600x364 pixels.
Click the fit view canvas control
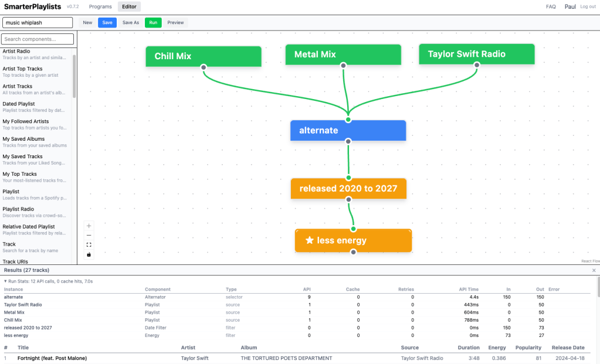click(x=89, y=245)
